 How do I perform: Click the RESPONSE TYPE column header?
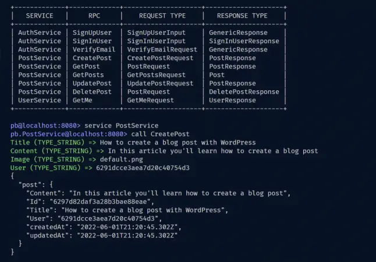click(242, 16)
